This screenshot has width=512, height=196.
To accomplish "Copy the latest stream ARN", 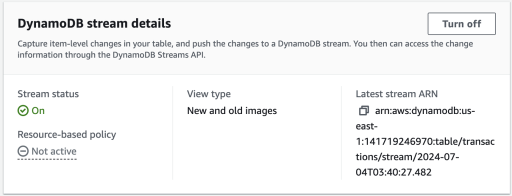I will click(364, 110).
